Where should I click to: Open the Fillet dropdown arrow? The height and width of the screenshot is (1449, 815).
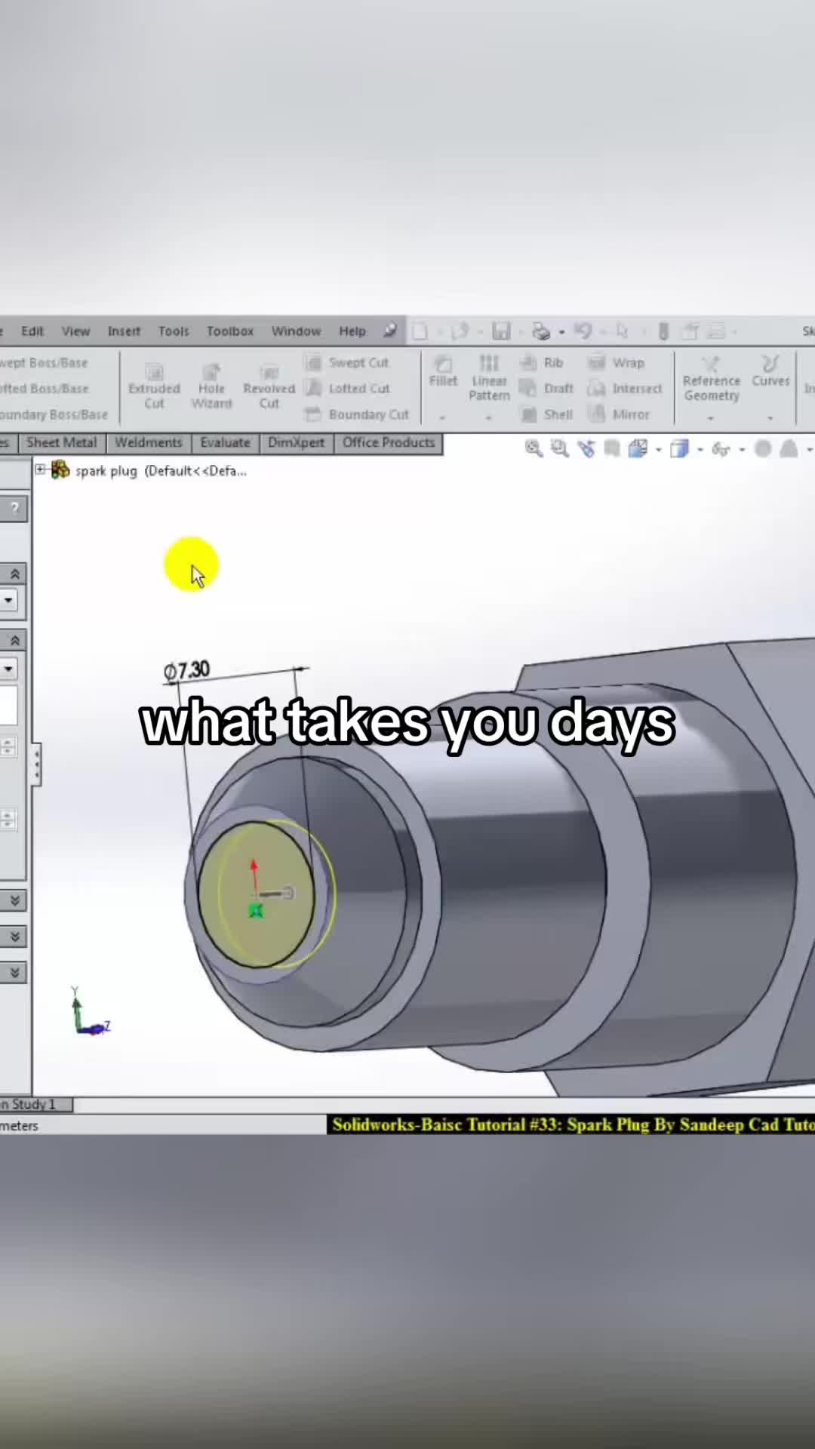442,417
